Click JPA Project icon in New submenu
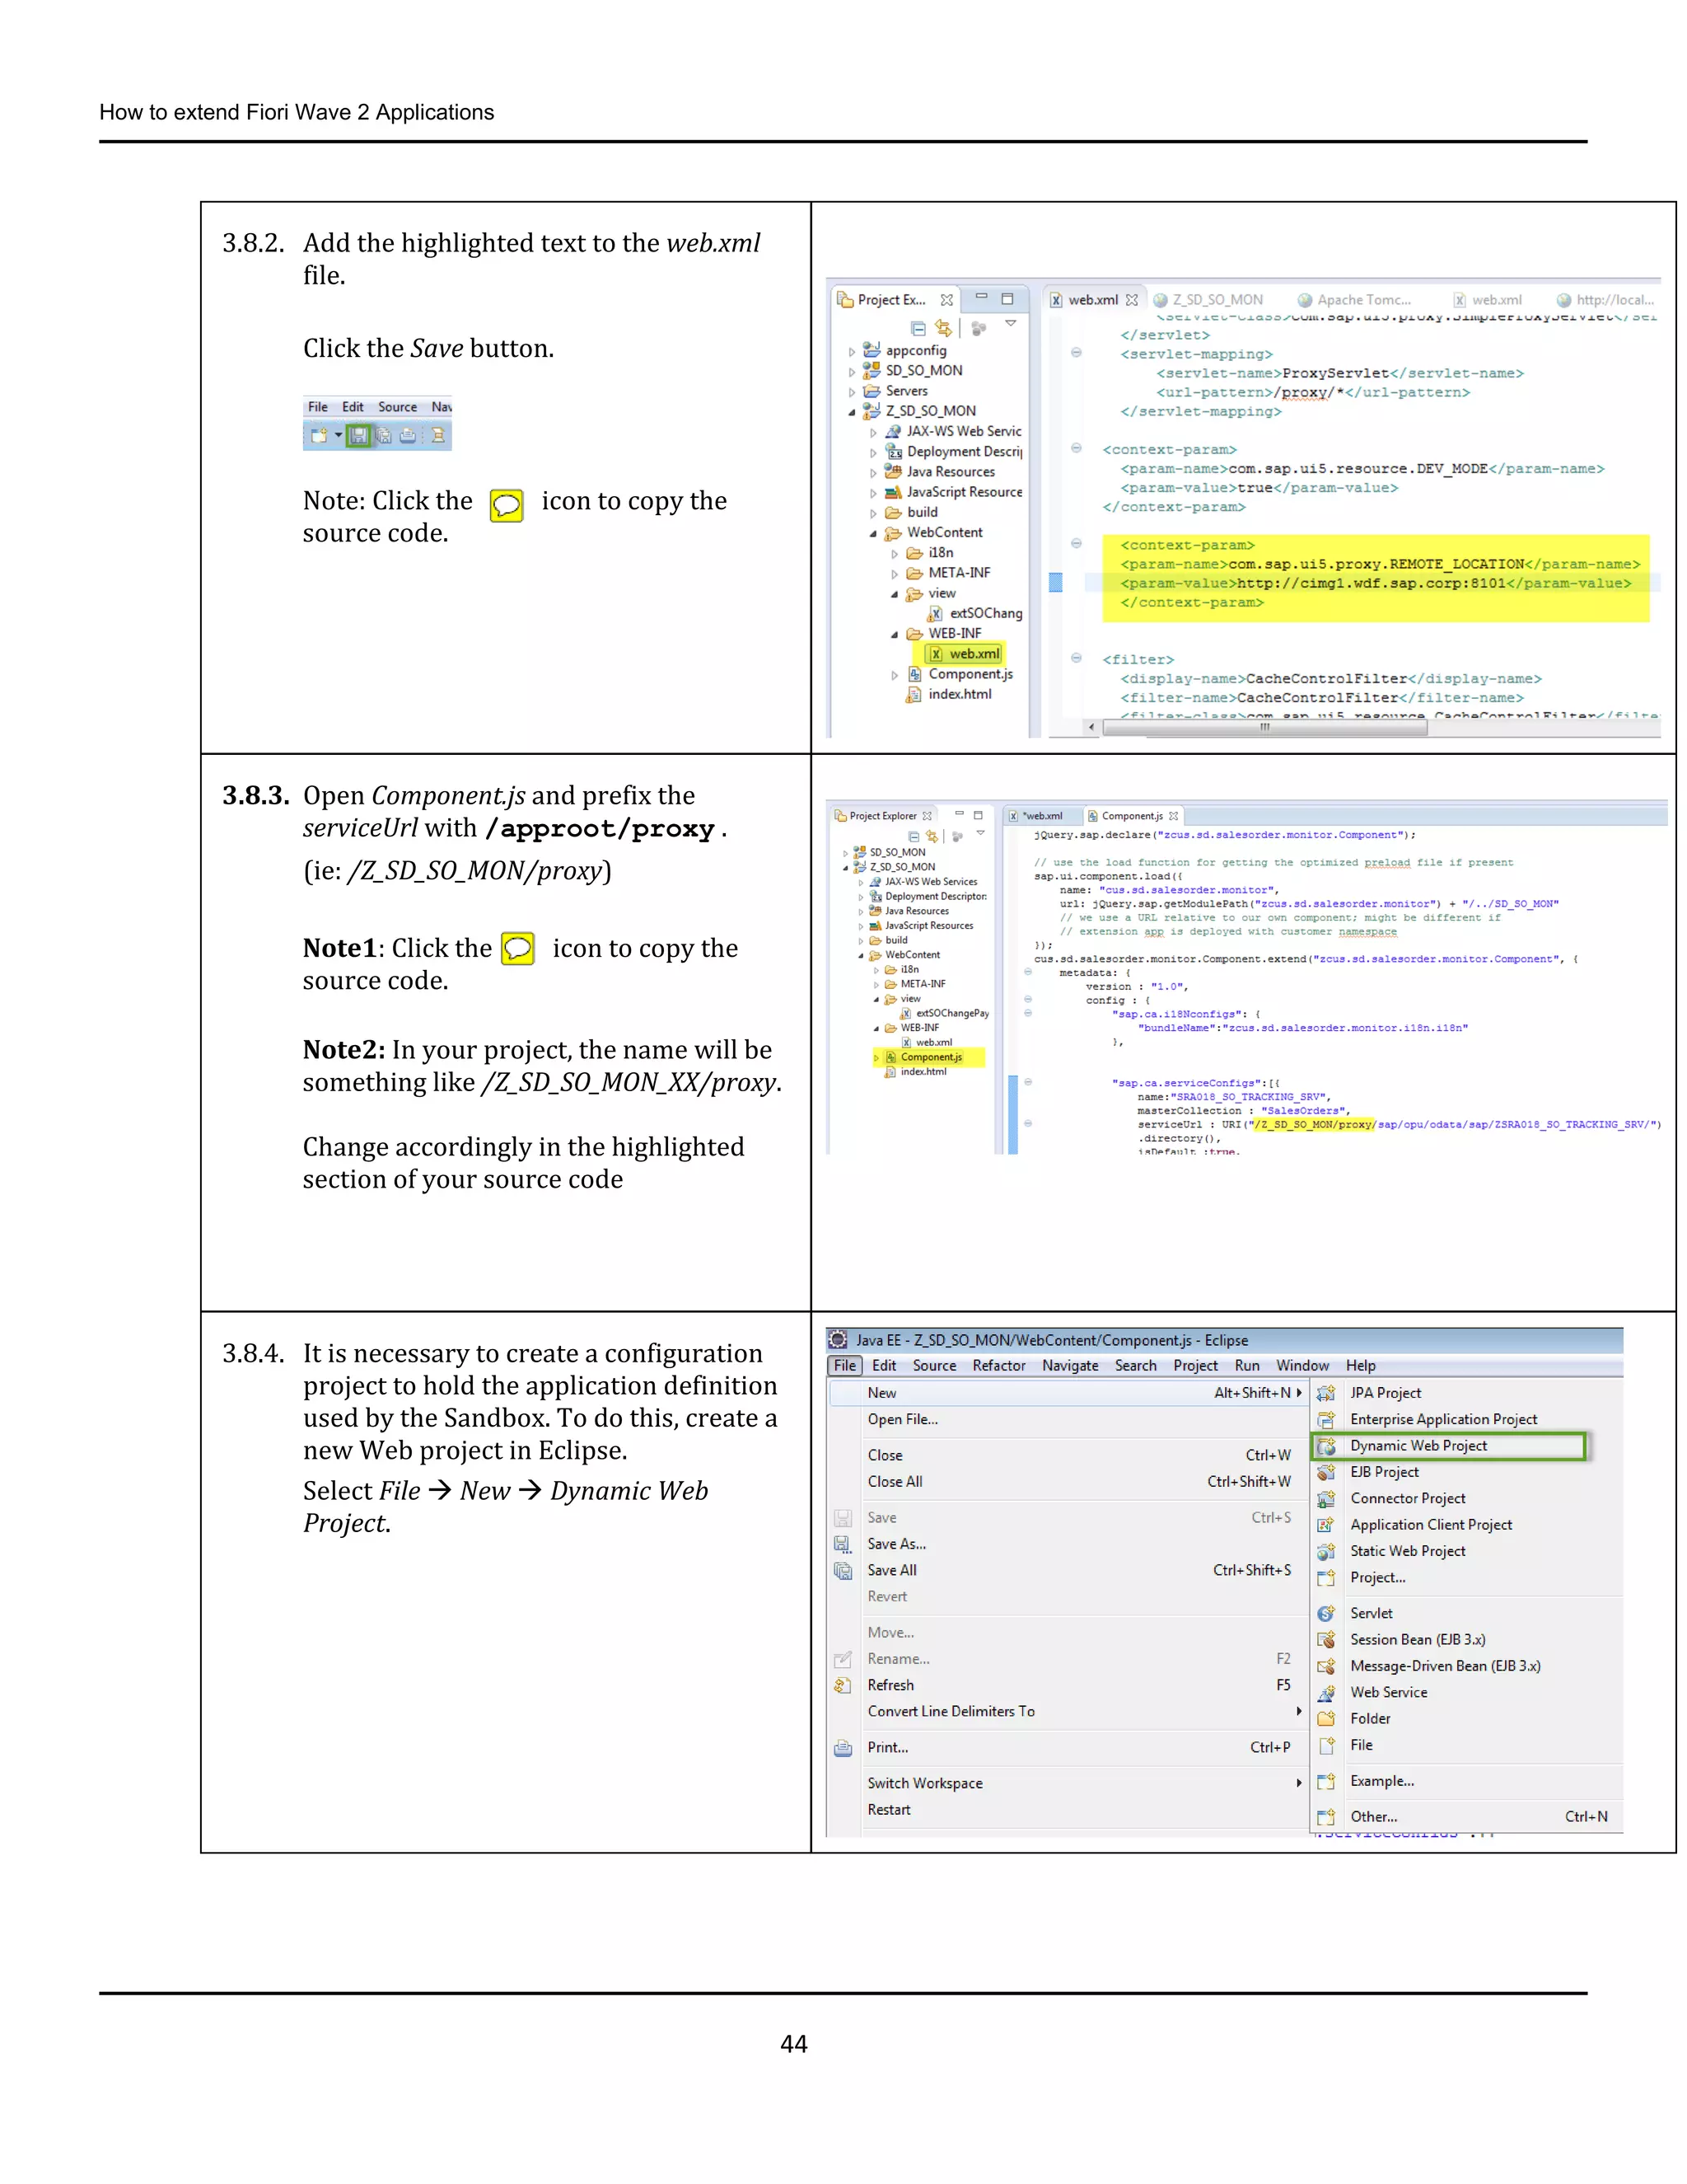The height and width of the screenshot is (2184, 1687). [x=1326, y=1393]
